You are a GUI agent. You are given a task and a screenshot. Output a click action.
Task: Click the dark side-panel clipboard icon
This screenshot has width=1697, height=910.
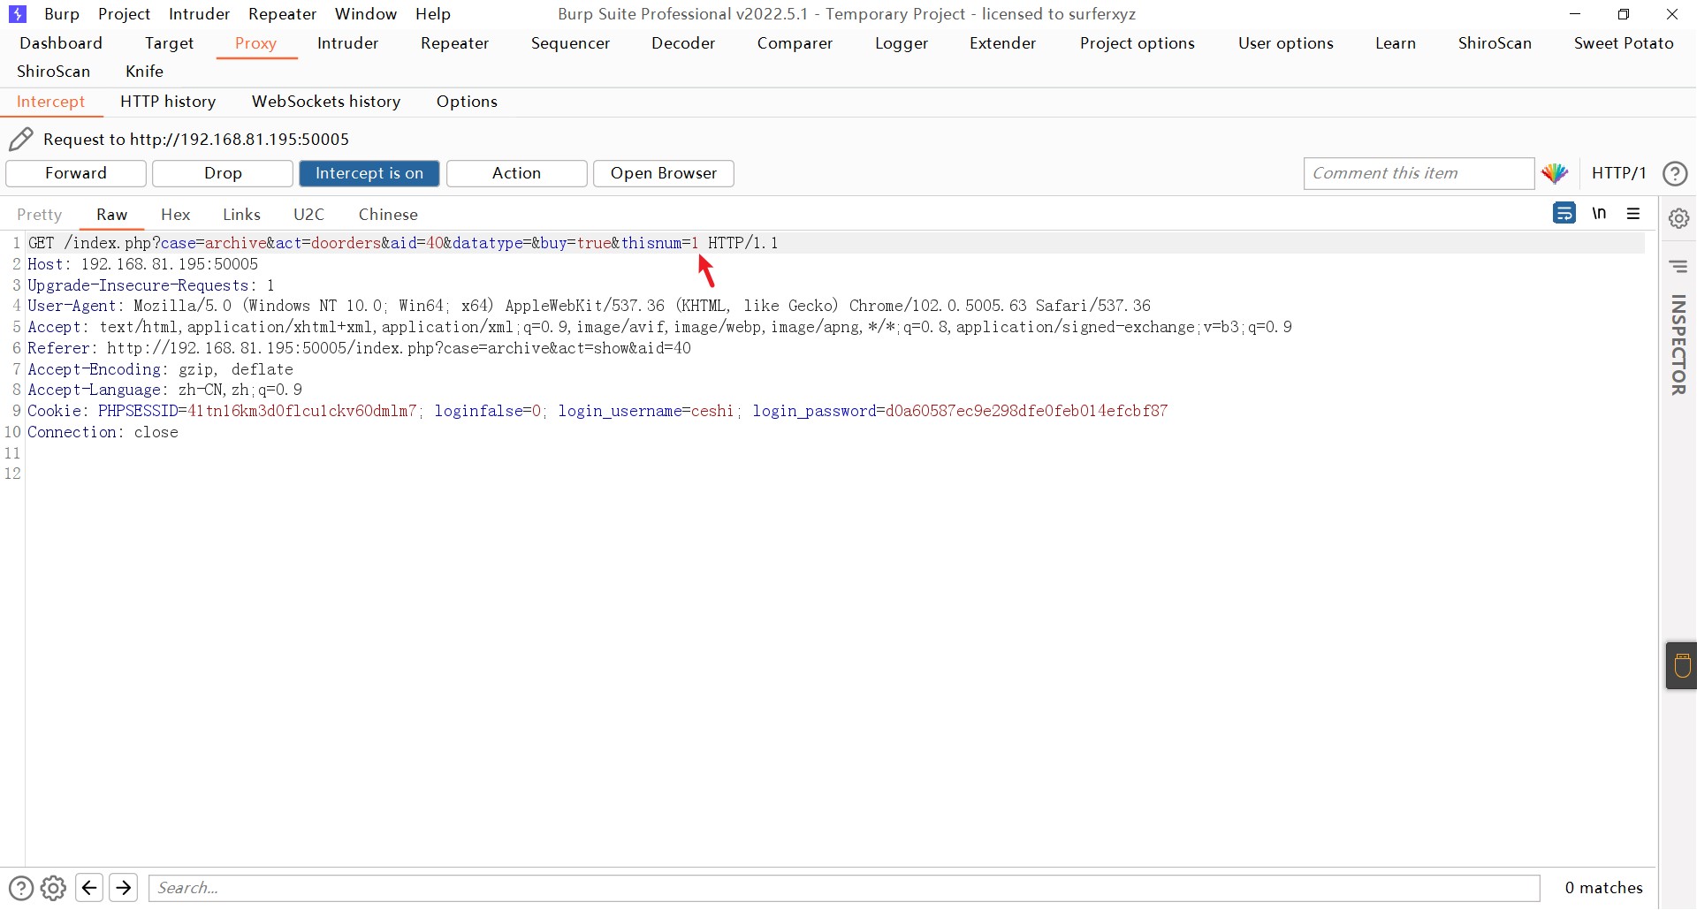(1682, 665)
